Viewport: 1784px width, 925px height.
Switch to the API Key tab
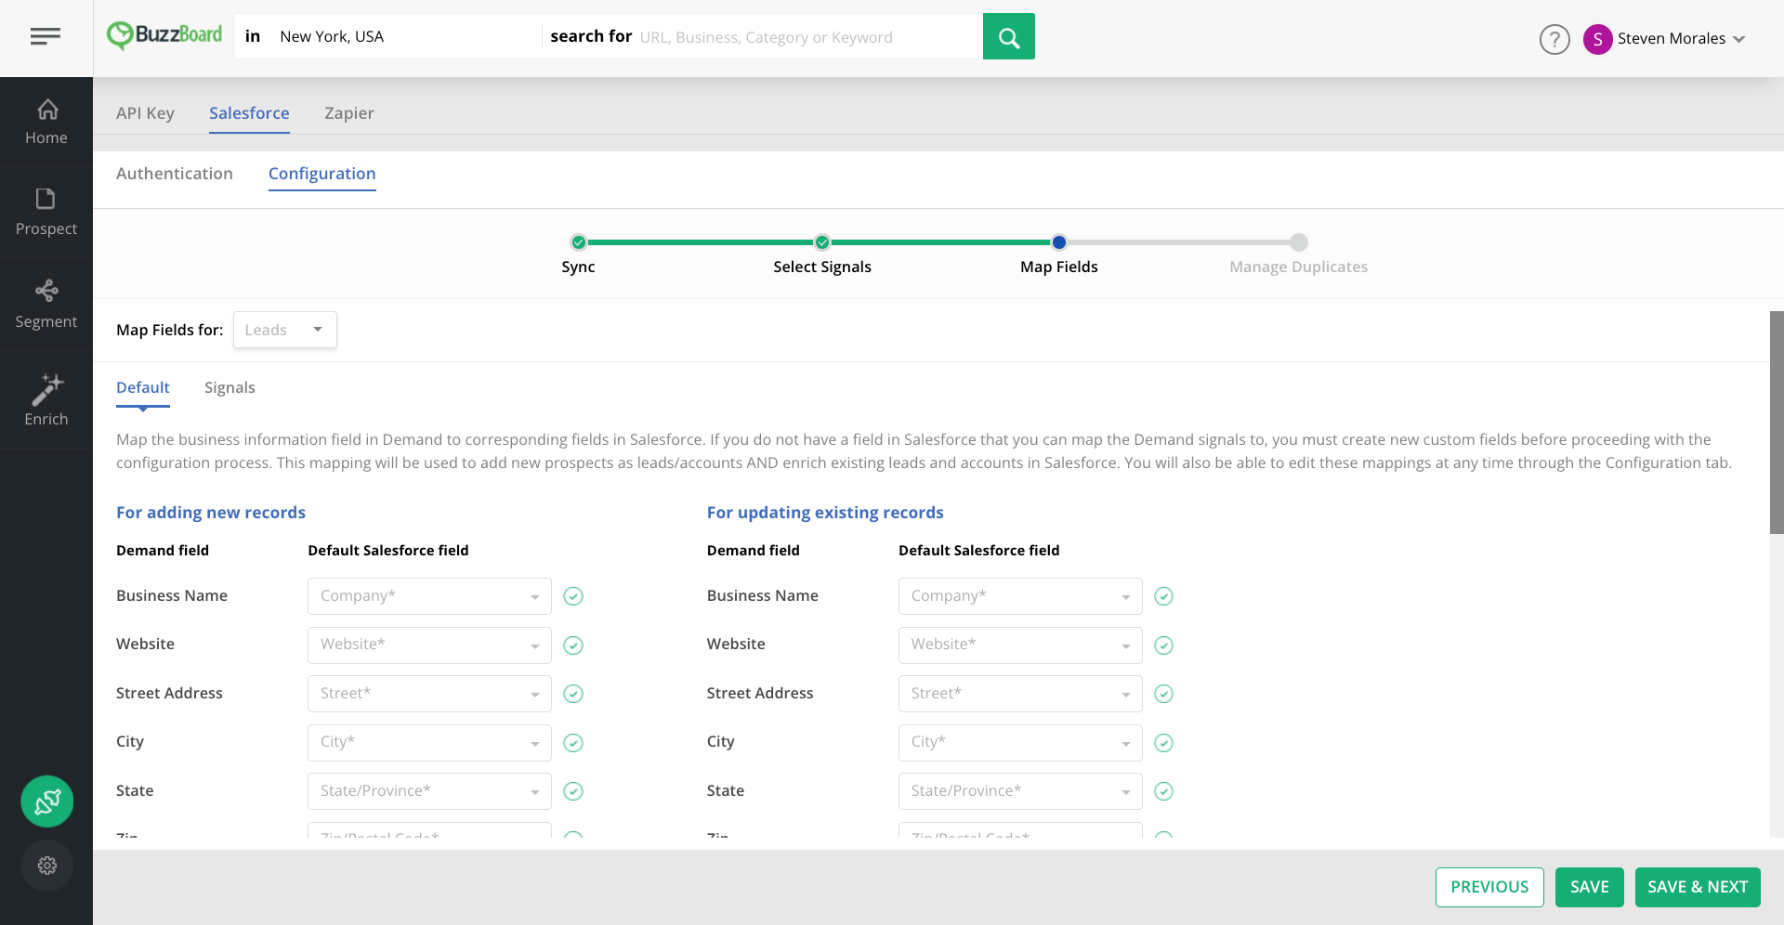pos(145,113)
